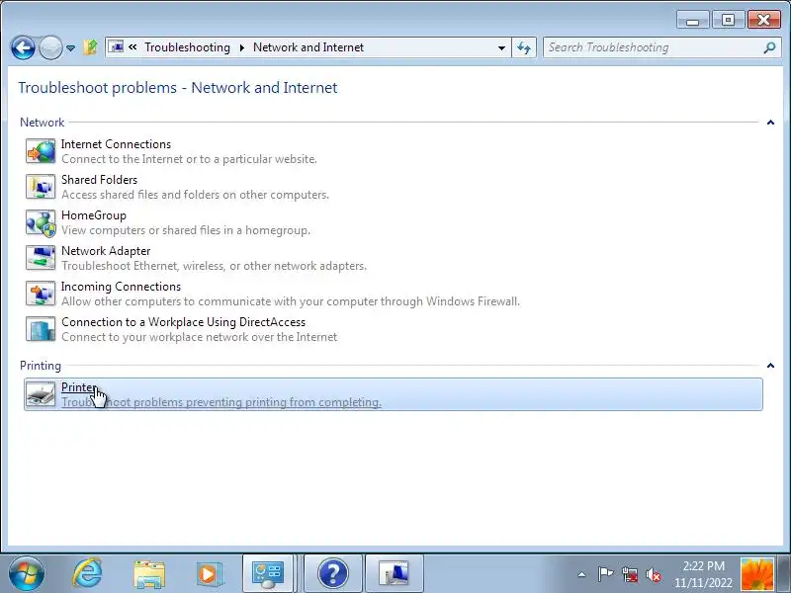This screenshot has width=791, height=593.
Task: Open the Help and Support taskbar button
Action: click(333, 574)
